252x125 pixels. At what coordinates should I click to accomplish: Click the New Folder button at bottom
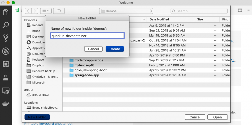[37, 117]
